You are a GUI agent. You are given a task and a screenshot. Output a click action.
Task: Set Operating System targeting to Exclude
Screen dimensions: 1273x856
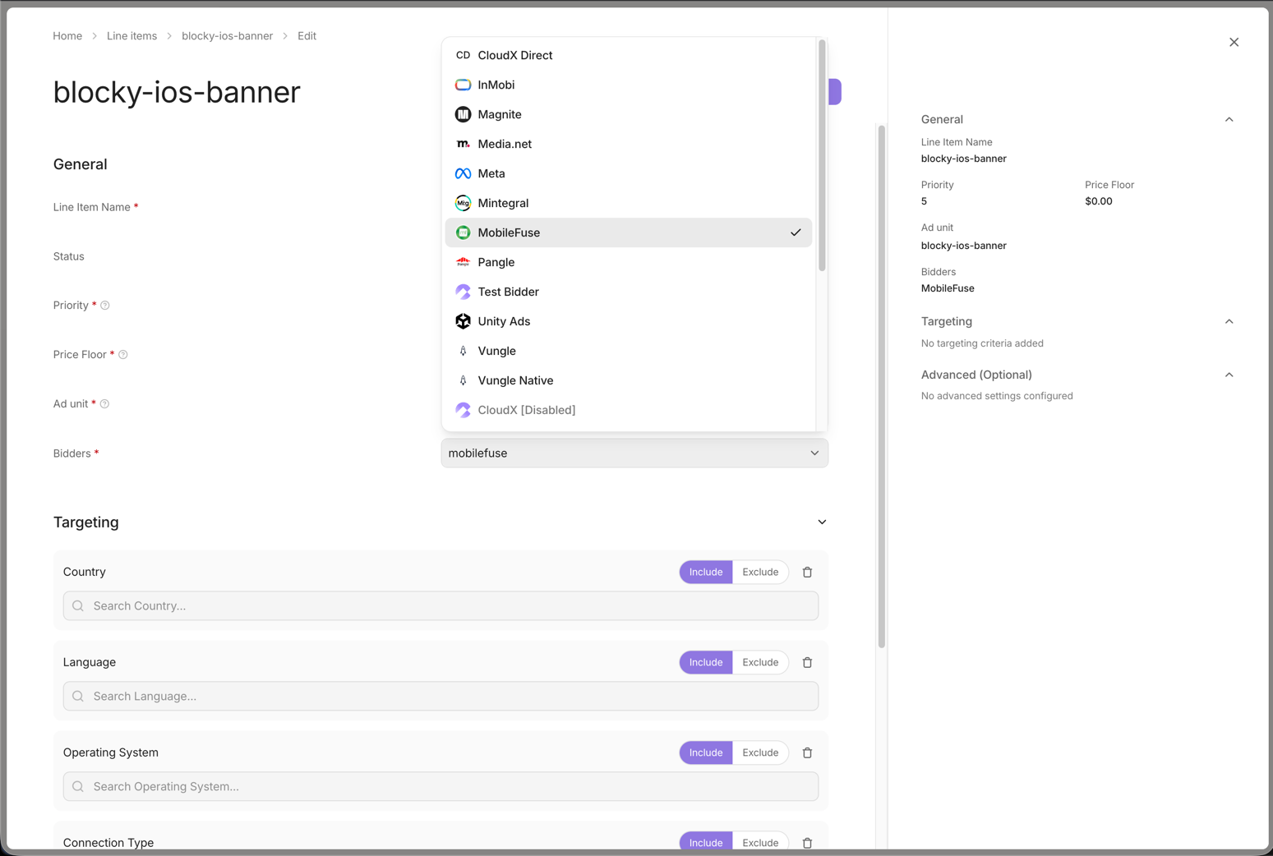click(x=760, y=752)
